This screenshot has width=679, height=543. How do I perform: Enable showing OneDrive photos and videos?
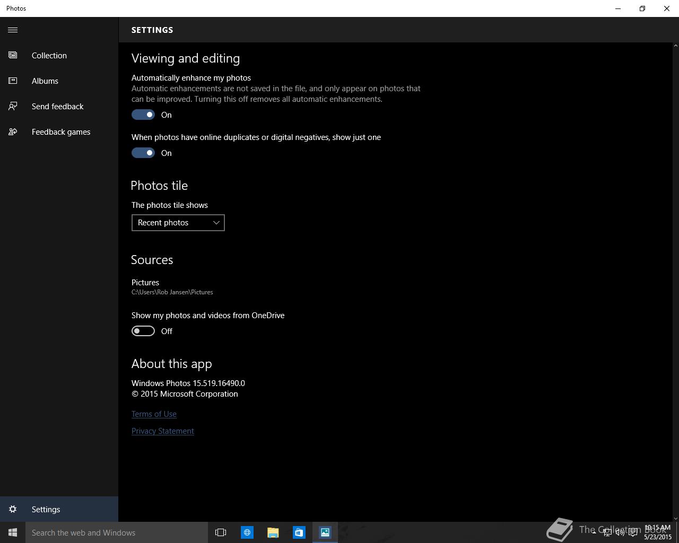coord(143,331)
